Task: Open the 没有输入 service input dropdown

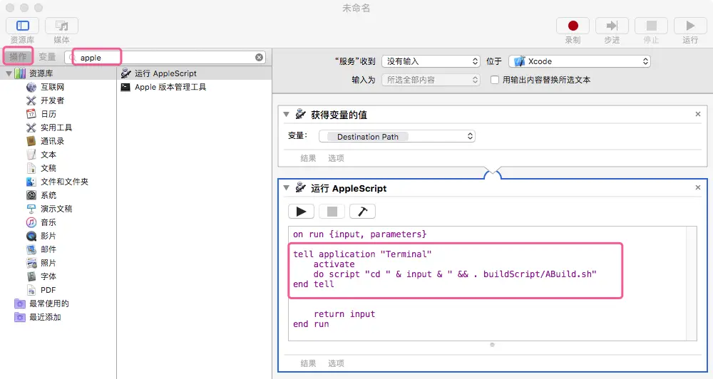Action: 431,61
